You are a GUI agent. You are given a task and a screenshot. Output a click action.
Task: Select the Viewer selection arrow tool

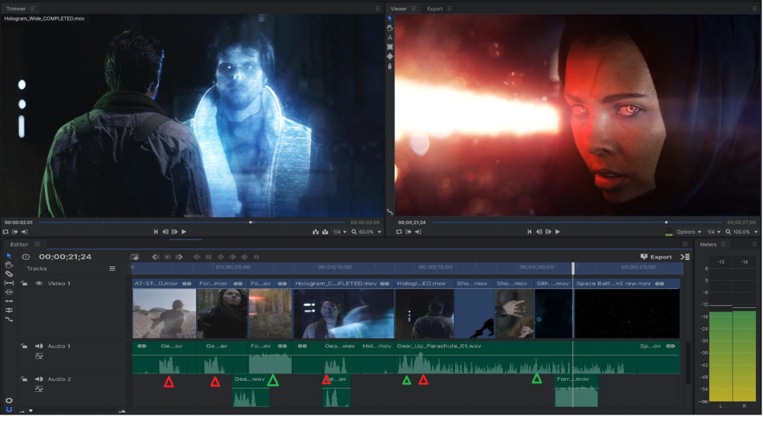click(390, 18)
